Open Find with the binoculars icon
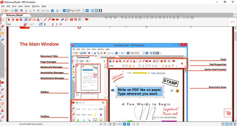The width and height of the screenshot is (237, 126). 52,10
